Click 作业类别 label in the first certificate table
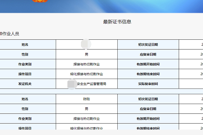The image size is (203, 135). [25, 64]
